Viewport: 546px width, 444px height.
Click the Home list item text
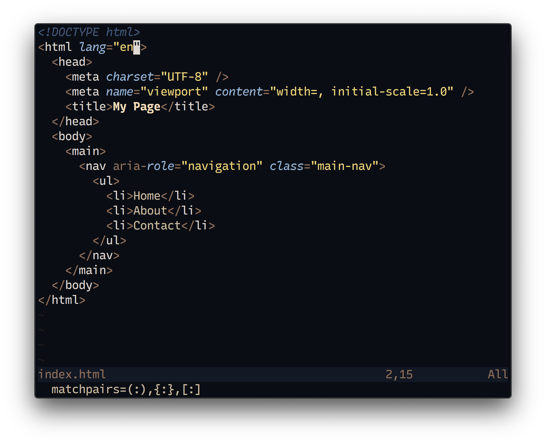[147, 196]
